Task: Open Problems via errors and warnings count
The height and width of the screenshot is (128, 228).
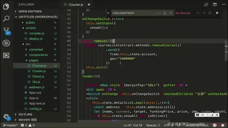Action: pos(28,125)
